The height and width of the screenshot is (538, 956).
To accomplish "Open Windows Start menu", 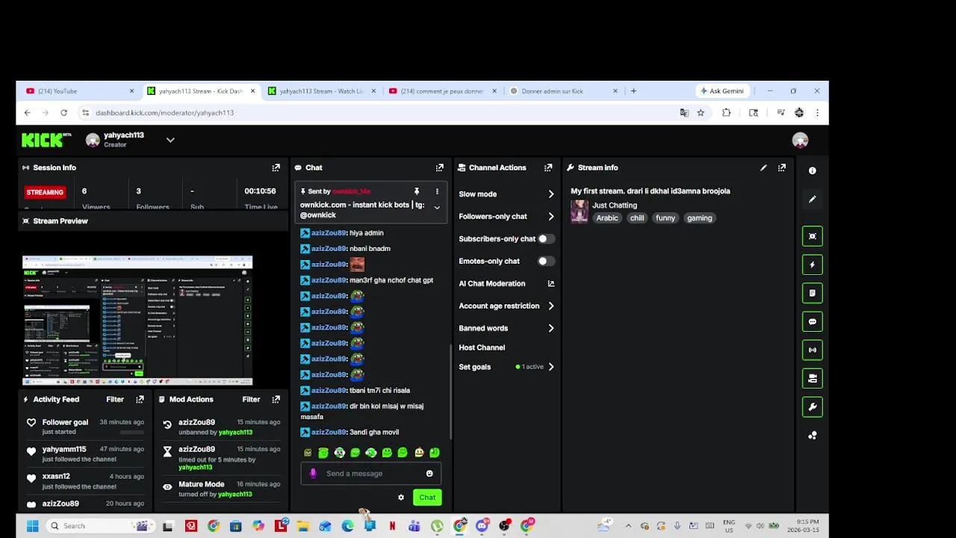I will (x=32, y=526).
